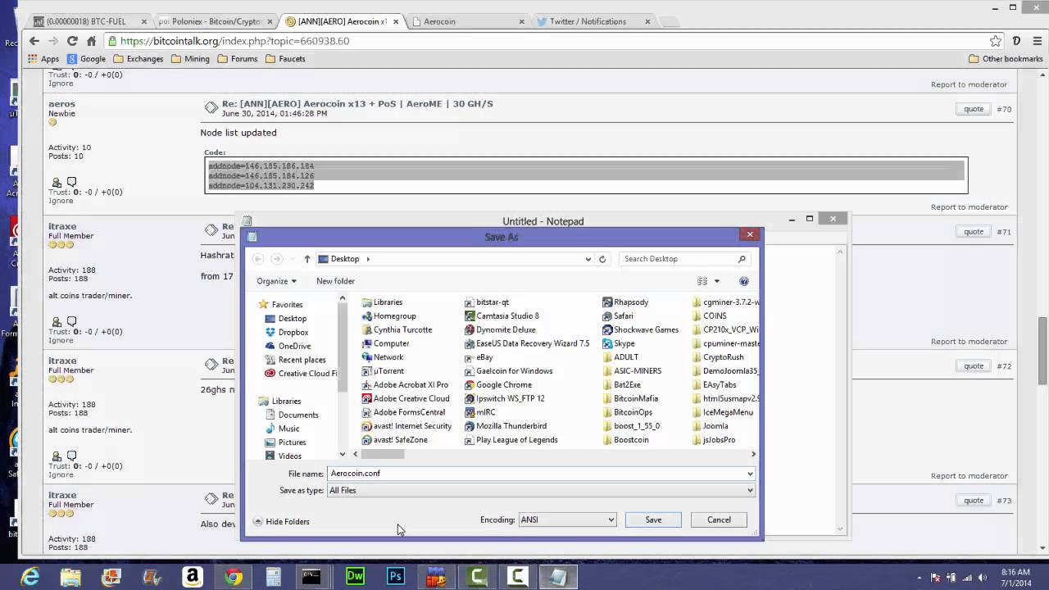Screen dimensions: 1049x590
Task: Select Play League of Legends shortcut
Action: coord(511,440)
